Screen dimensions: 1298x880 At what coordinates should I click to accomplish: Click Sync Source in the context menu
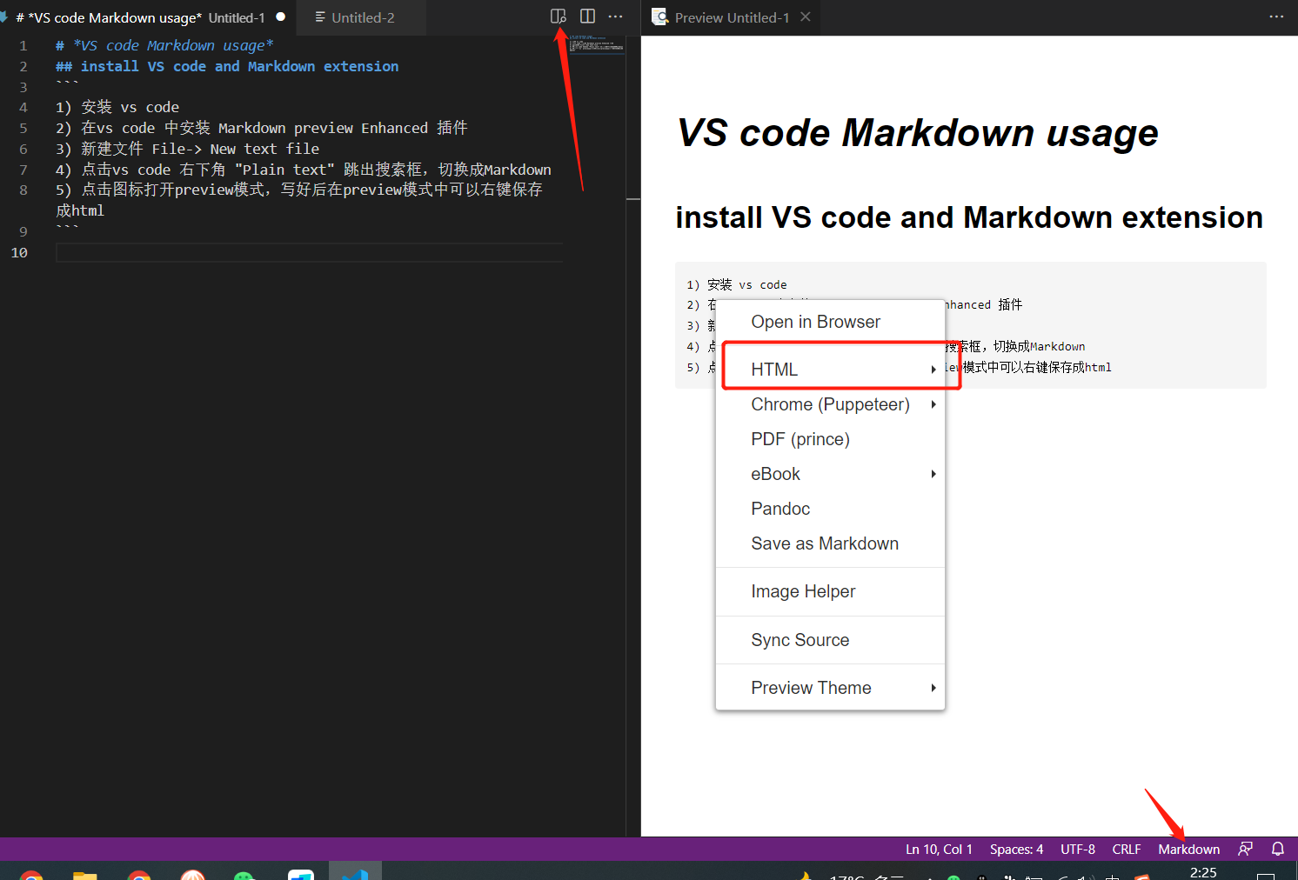tap(830, 640)
